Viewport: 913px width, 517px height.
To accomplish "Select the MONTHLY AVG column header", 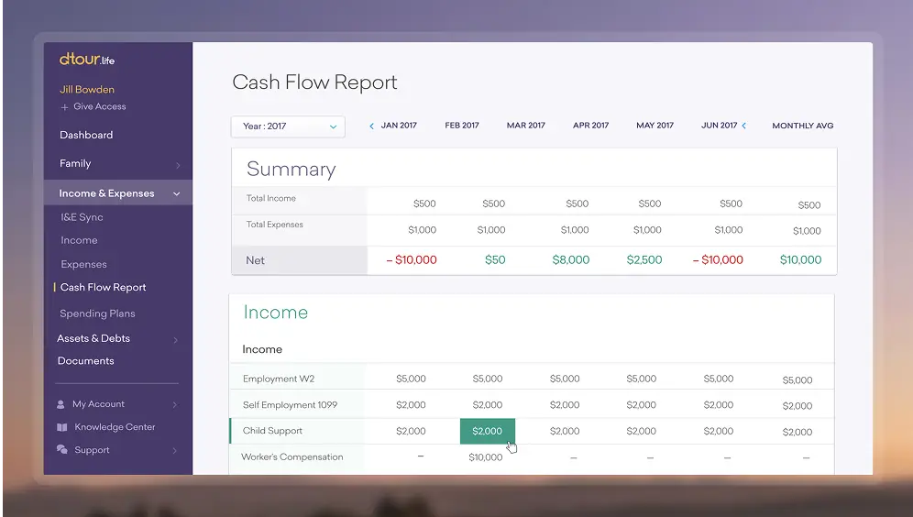I will [803, 126].
